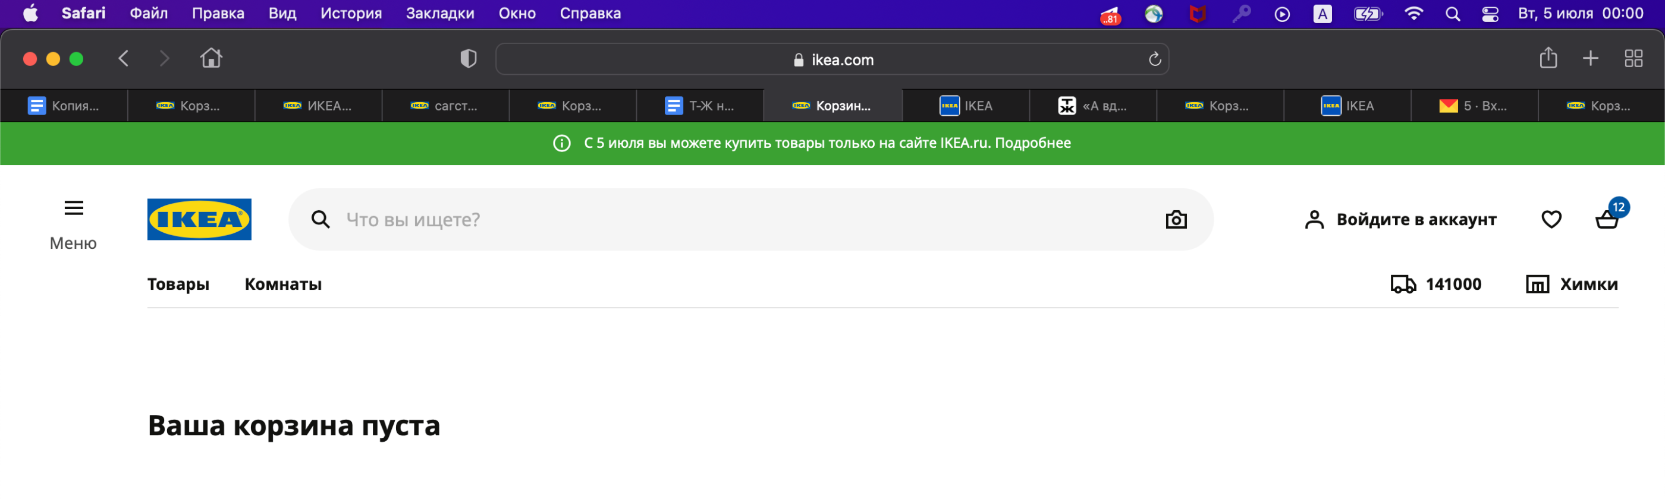
Task: Click the info icon in green banner
Action: point(562,143)
